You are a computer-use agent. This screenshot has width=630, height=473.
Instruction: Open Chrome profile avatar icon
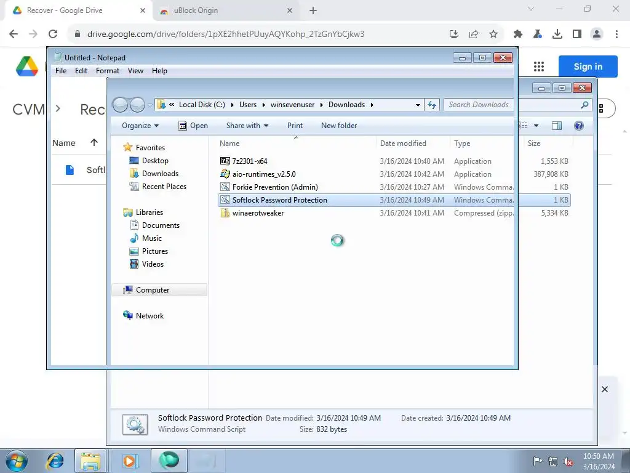[597, 34]
